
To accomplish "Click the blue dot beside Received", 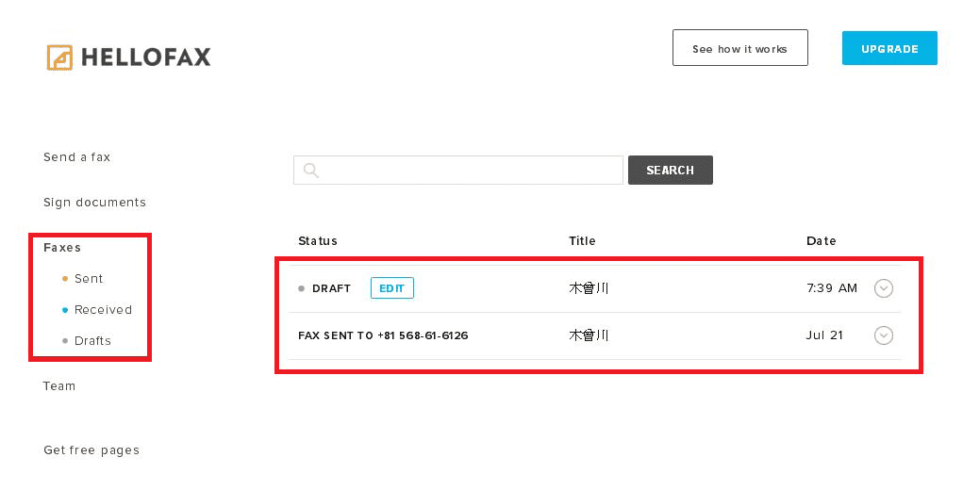I will coord(64,310).
